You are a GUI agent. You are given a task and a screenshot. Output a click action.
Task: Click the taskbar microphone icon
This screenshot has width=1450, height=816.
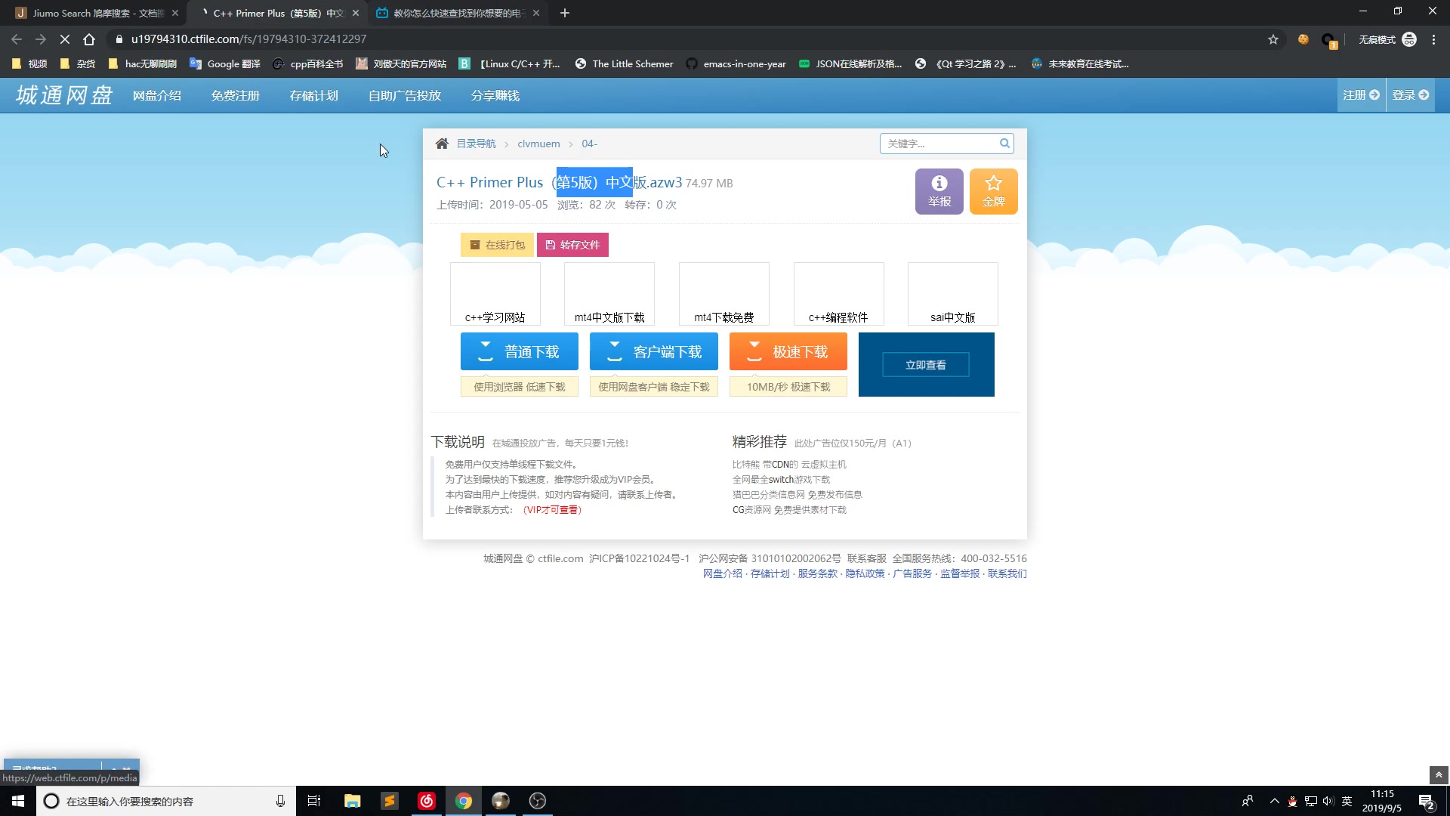coord(280,801)
